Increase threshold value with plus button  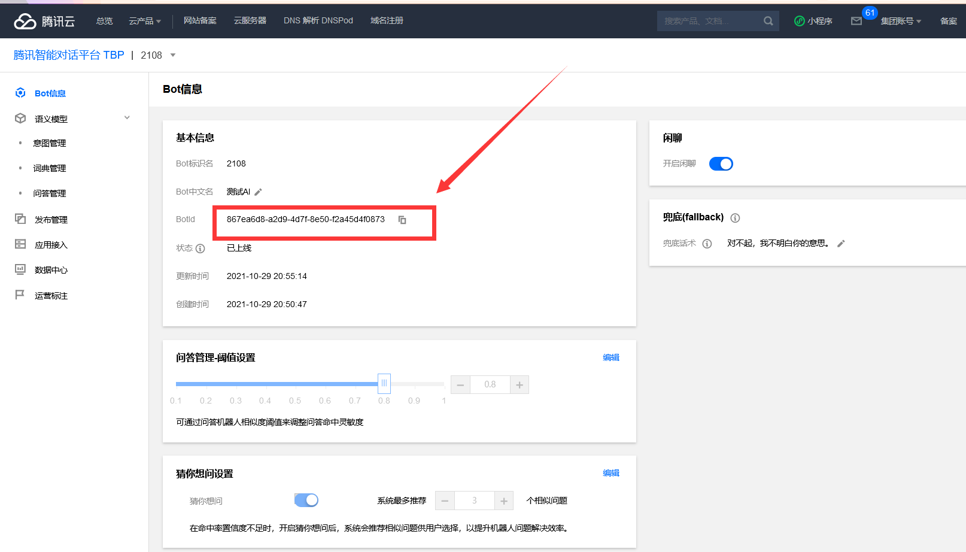coord(520,384)
